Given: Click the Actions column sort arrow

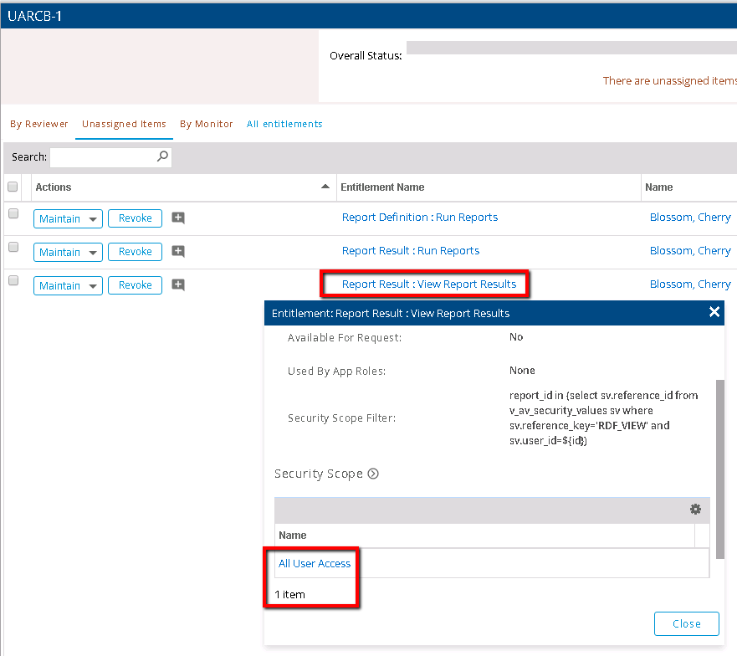Looking at the screenshot, I should click(x=325, y=187).
